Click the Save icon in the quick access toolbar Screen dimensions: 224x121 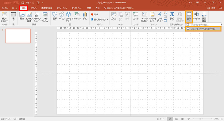pos(23,3)
